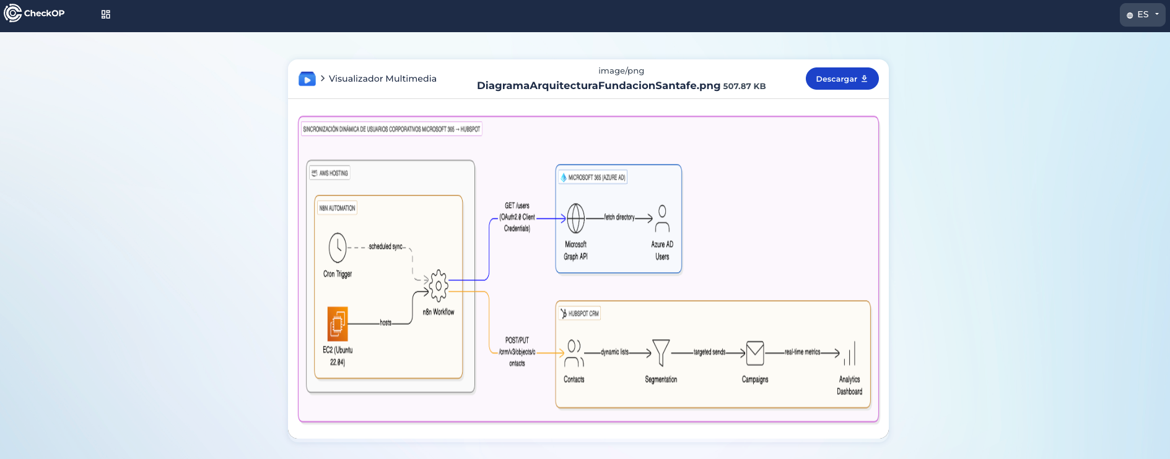
Task: Click the HubSpot Contacts people icon
Action: pyautogui.click(x=574, y=353)
